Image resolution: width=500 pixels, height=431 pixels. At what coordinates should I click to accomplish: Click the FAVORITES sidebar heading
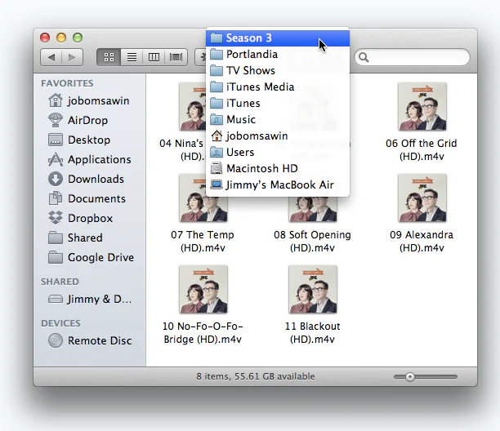click(67, 83)
